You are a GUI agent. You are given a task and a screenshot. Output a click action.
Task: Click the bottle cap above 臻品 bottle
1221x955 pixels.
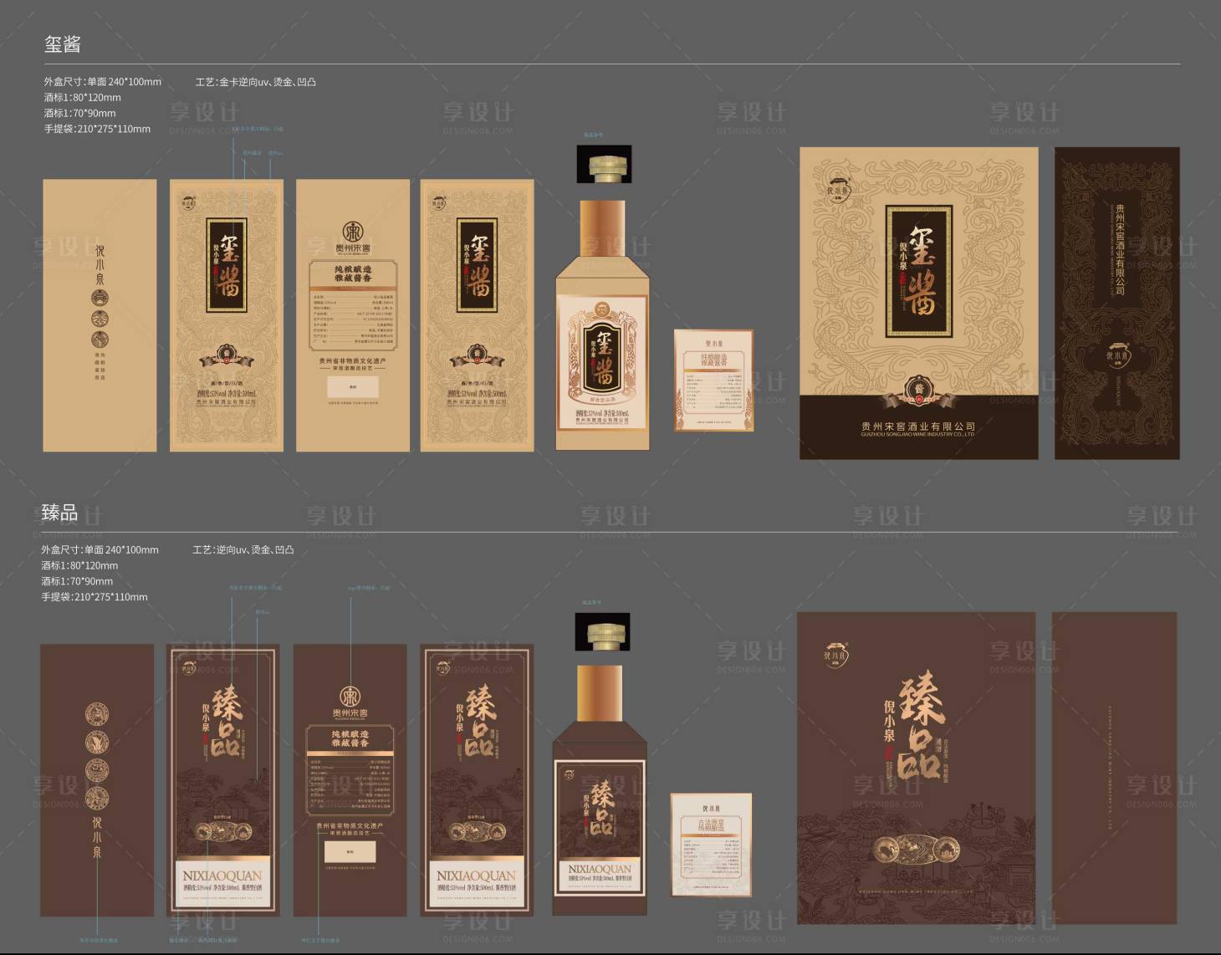tap(602, 631)
